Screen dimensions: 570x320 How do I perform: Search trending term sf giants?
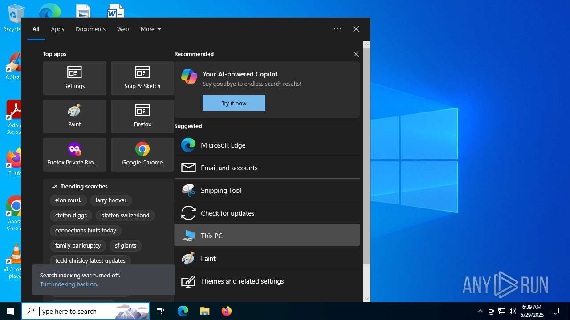click(126, 246)
